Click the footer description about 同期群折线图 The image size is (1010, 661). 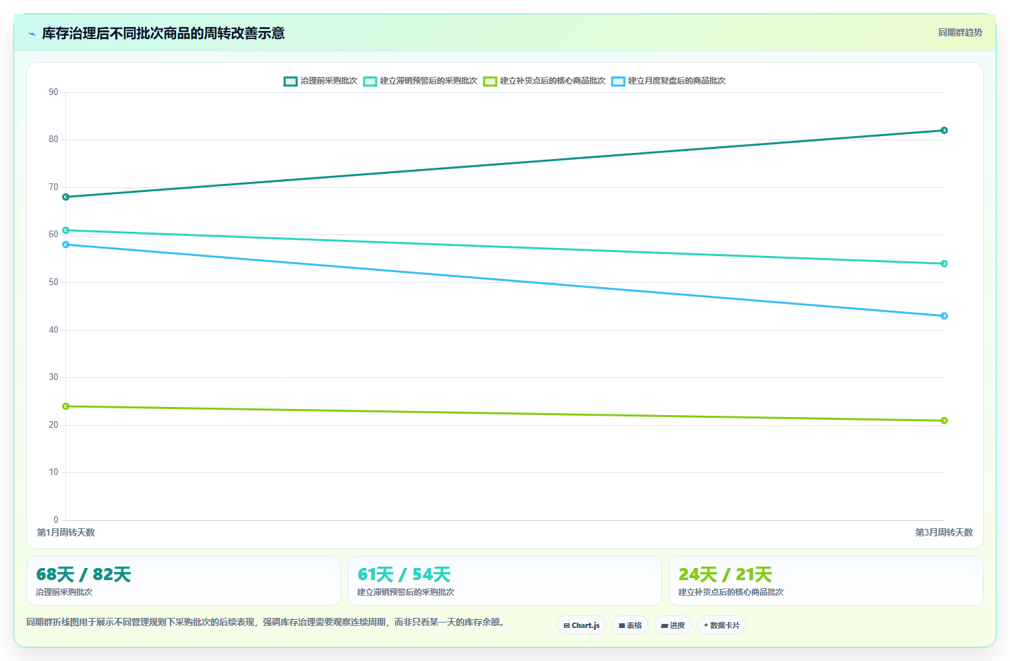265,622
